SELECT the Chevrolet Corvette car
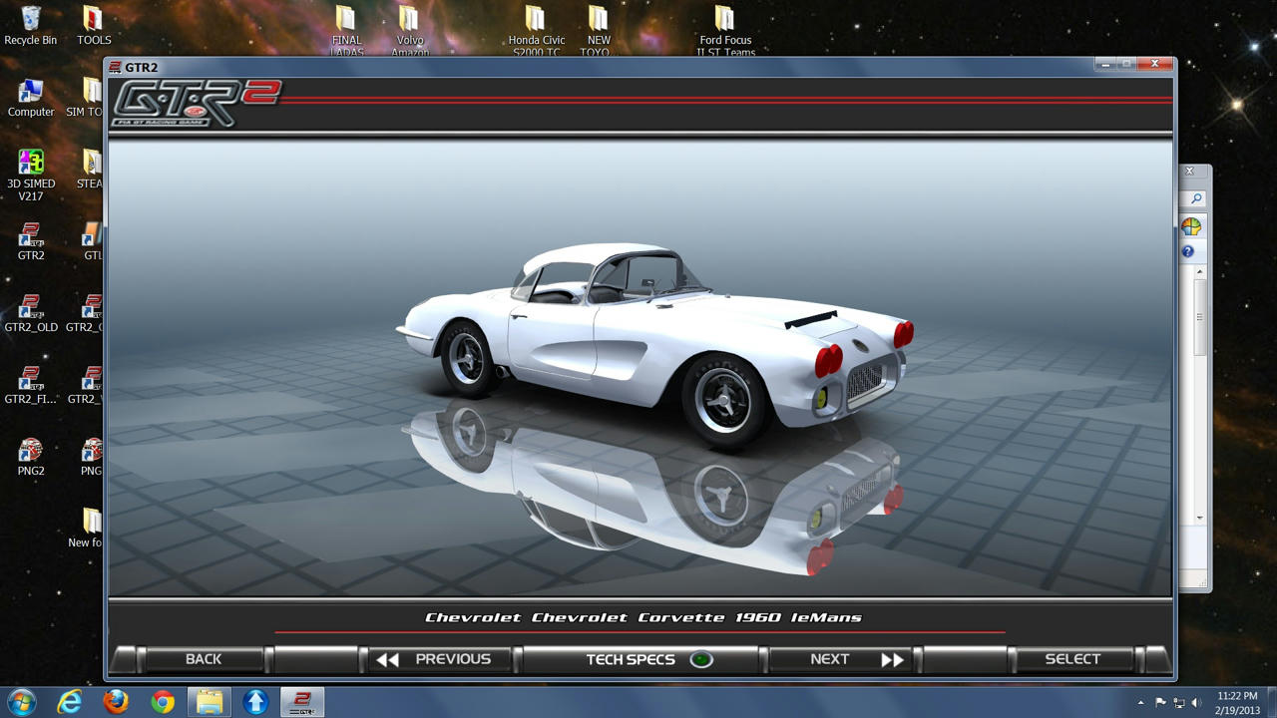 click(1072, 659)
